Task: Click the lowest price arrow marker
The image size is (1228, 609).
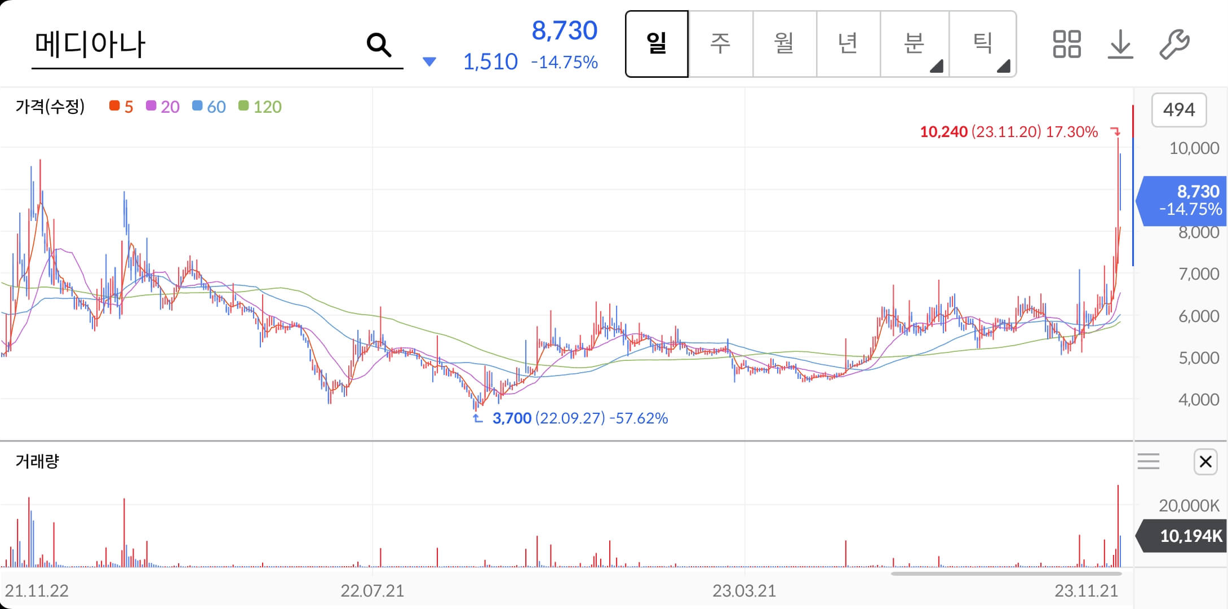Action: coord(477,418)
